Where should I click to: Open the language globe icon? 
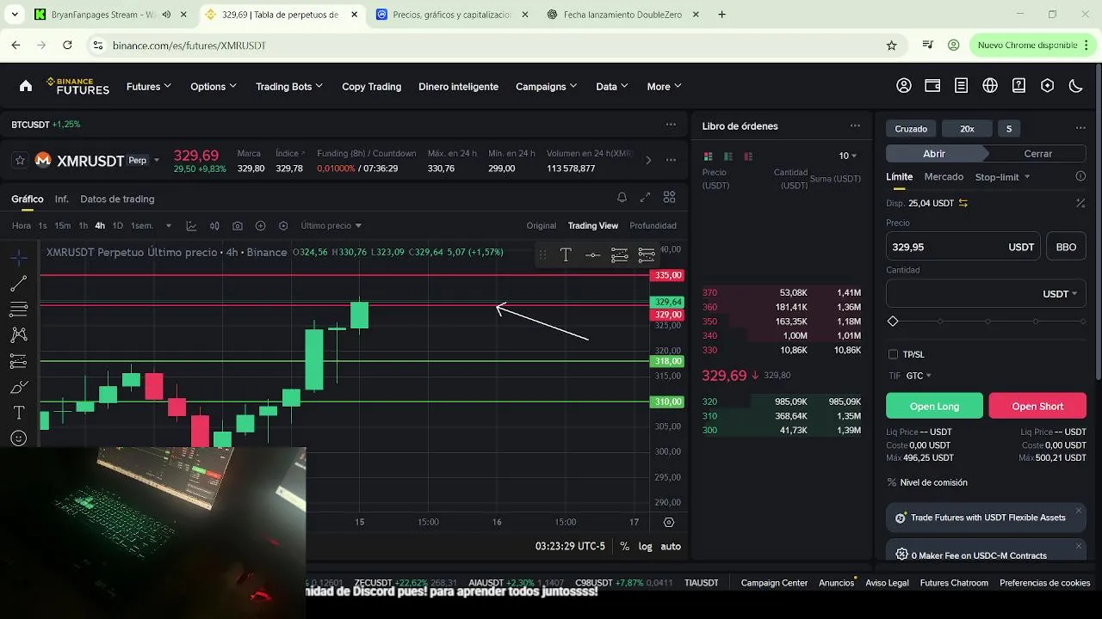[990, 86]
